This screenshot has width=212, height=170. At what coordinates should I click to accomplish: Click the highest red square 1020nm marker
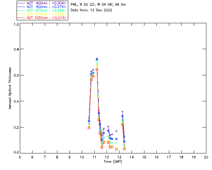click(97, 69)
